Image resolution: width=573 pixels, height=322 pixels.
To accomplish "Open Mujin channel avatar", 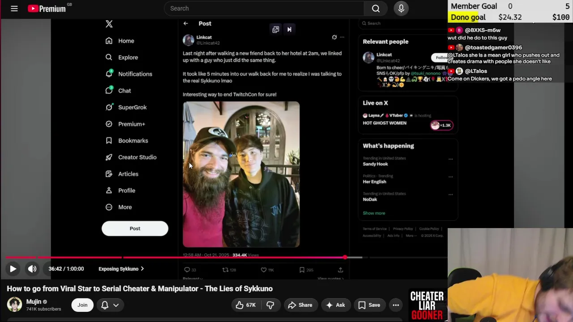I will point(14,305).
